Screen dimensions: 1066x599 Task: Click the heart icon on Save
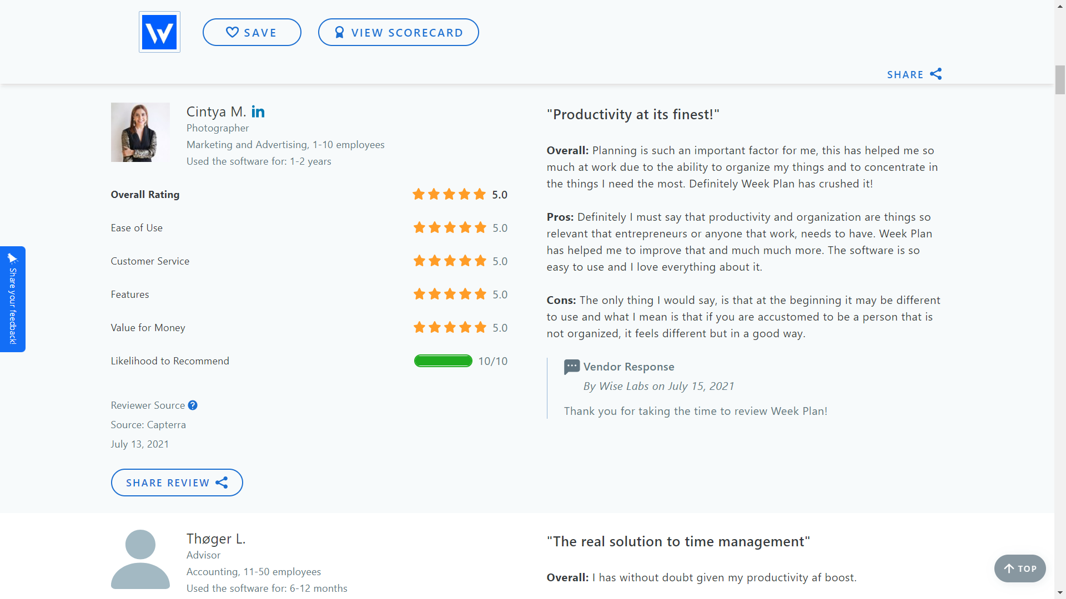pyautogui.click(x=232, y=32)
